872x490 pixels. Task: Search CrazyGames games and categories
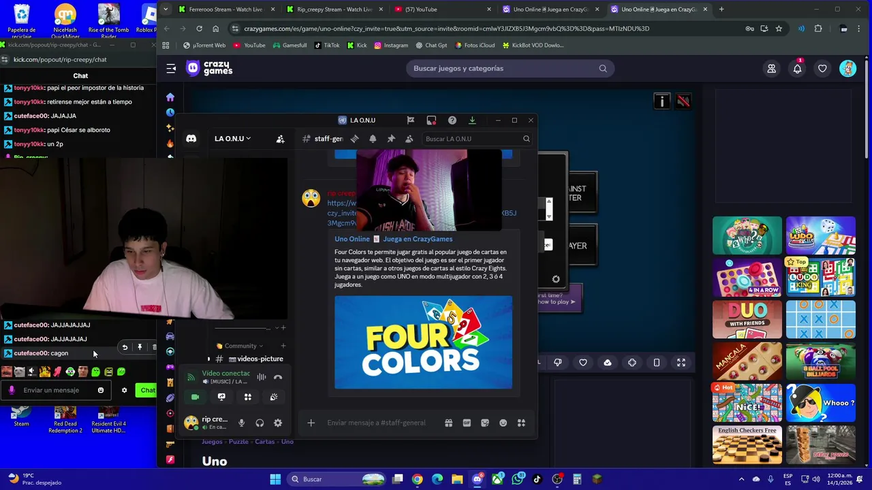510,68
